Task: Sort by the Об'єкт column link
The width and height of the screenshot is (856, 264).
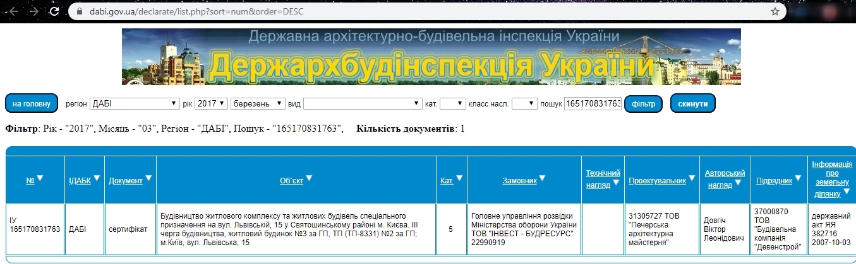Action: tap(292, 181)
